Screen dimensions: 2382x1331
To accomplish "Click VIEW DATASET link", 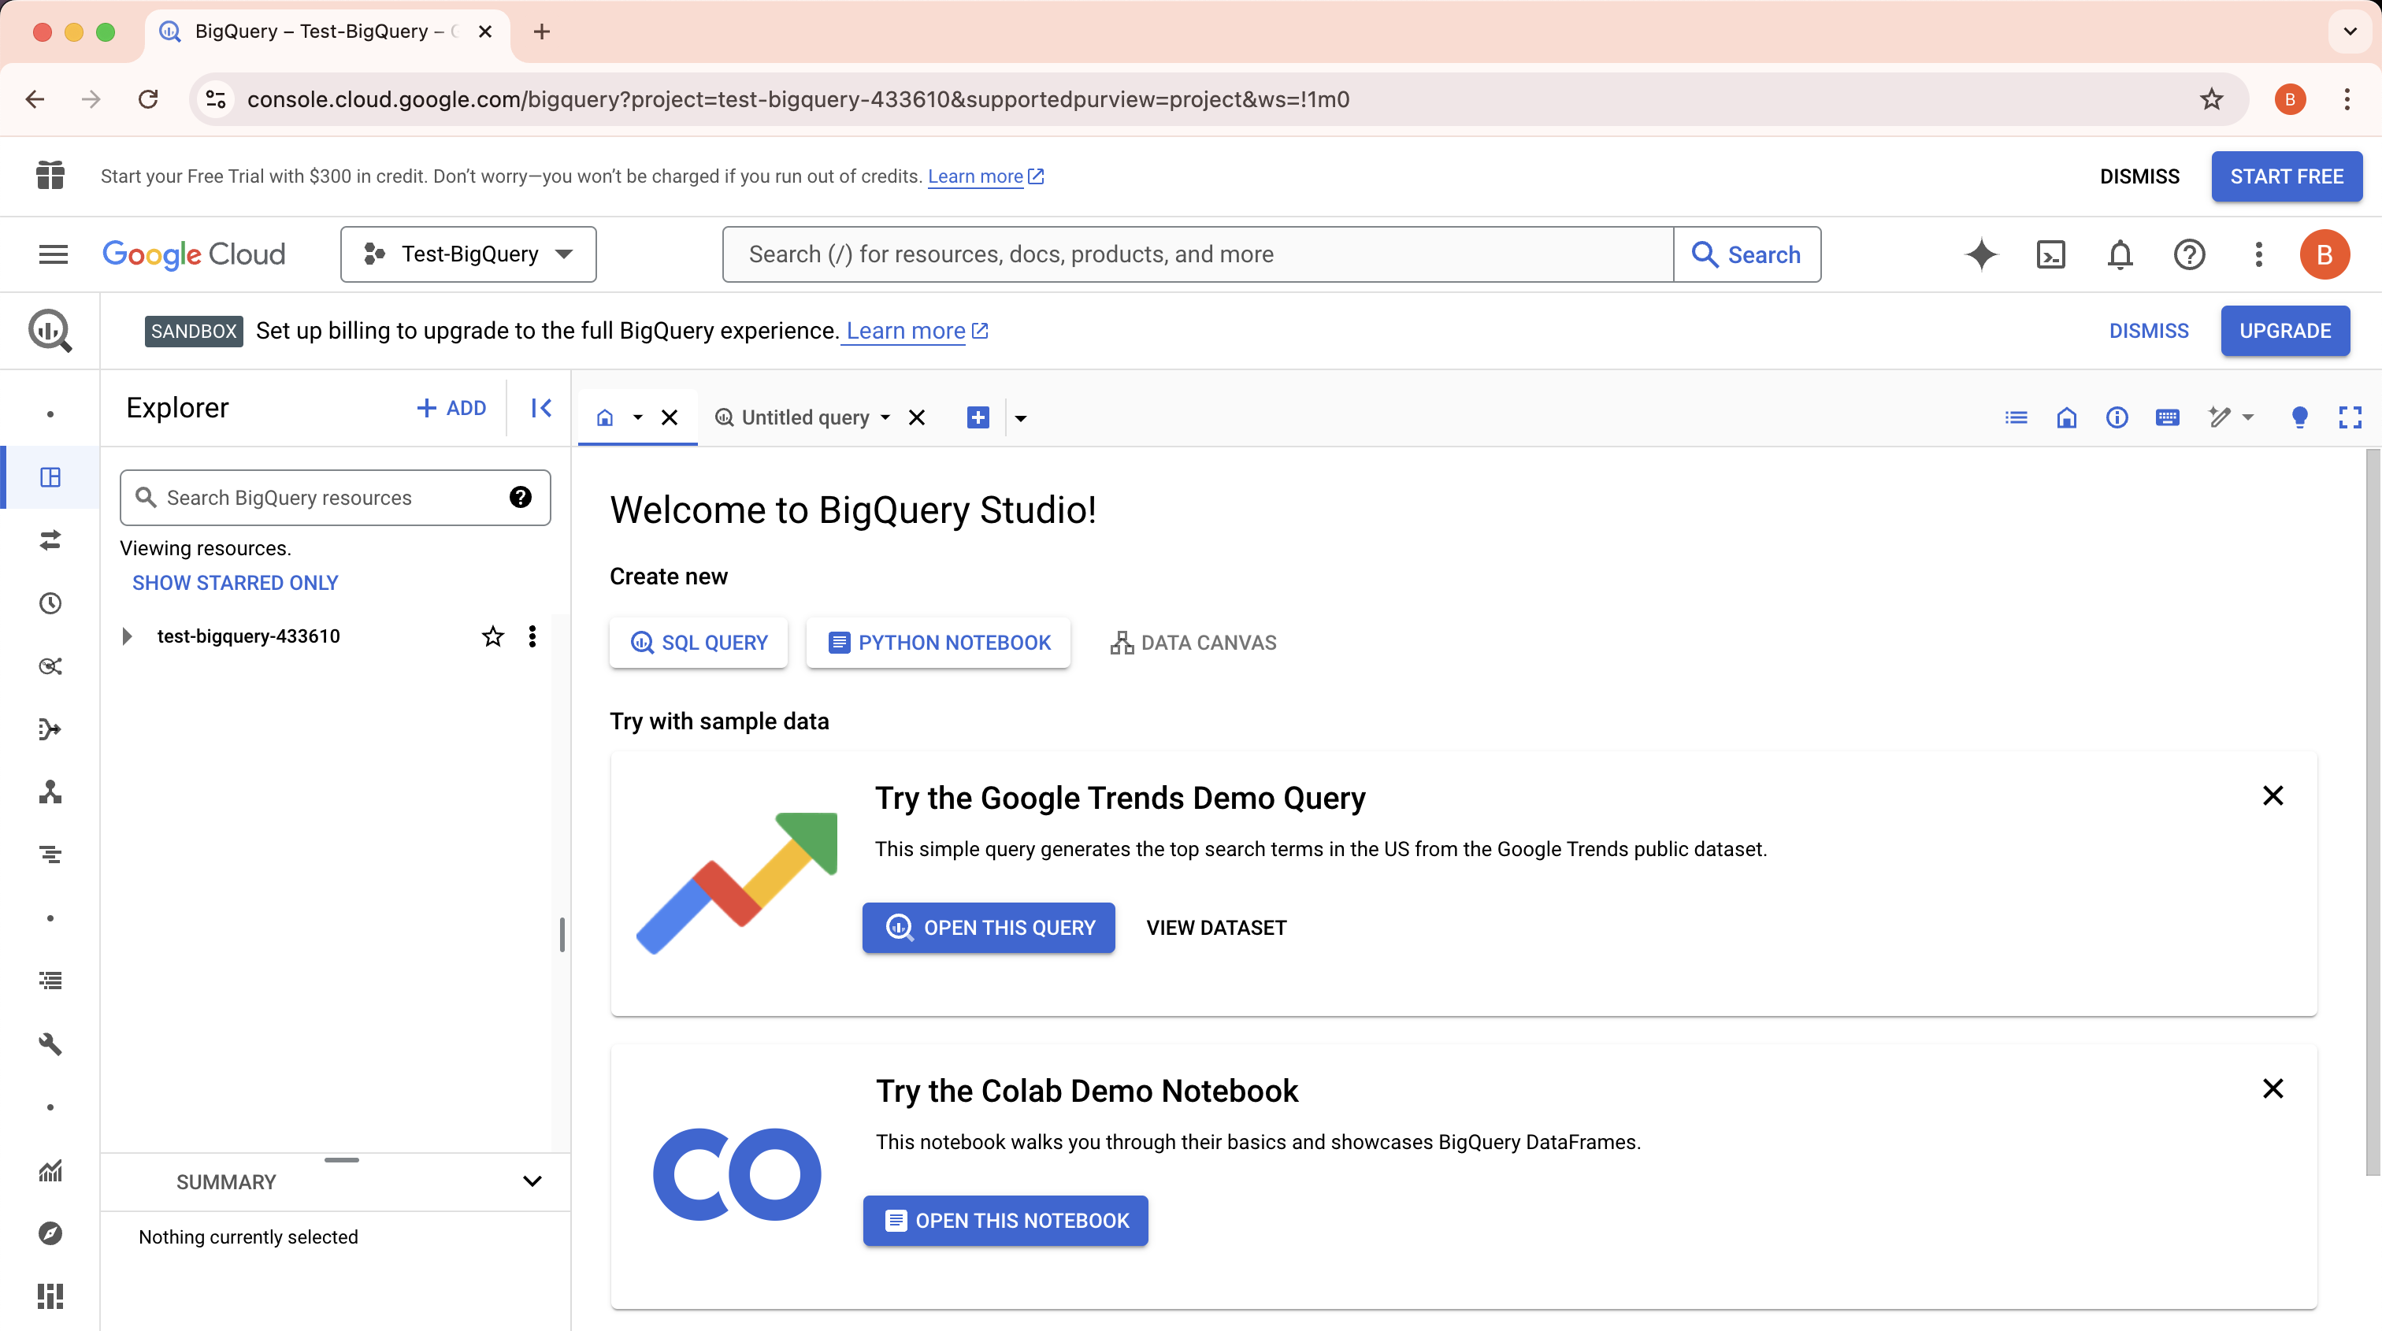I will point(1216,927).
